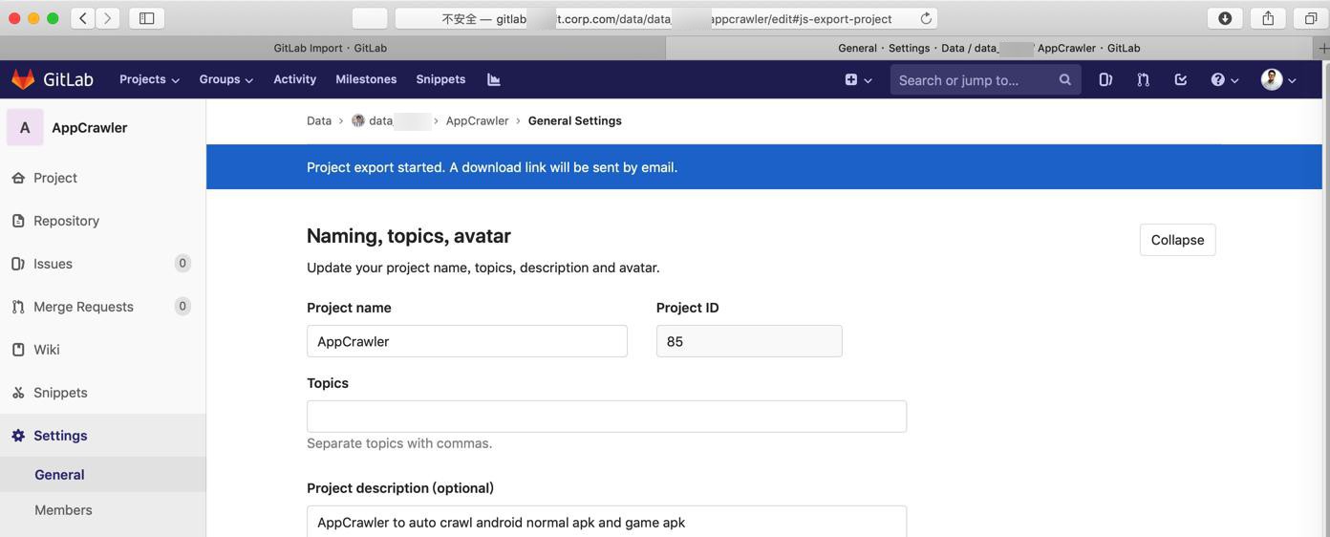Open a new Safari tab with plus

pos(1322,48)
